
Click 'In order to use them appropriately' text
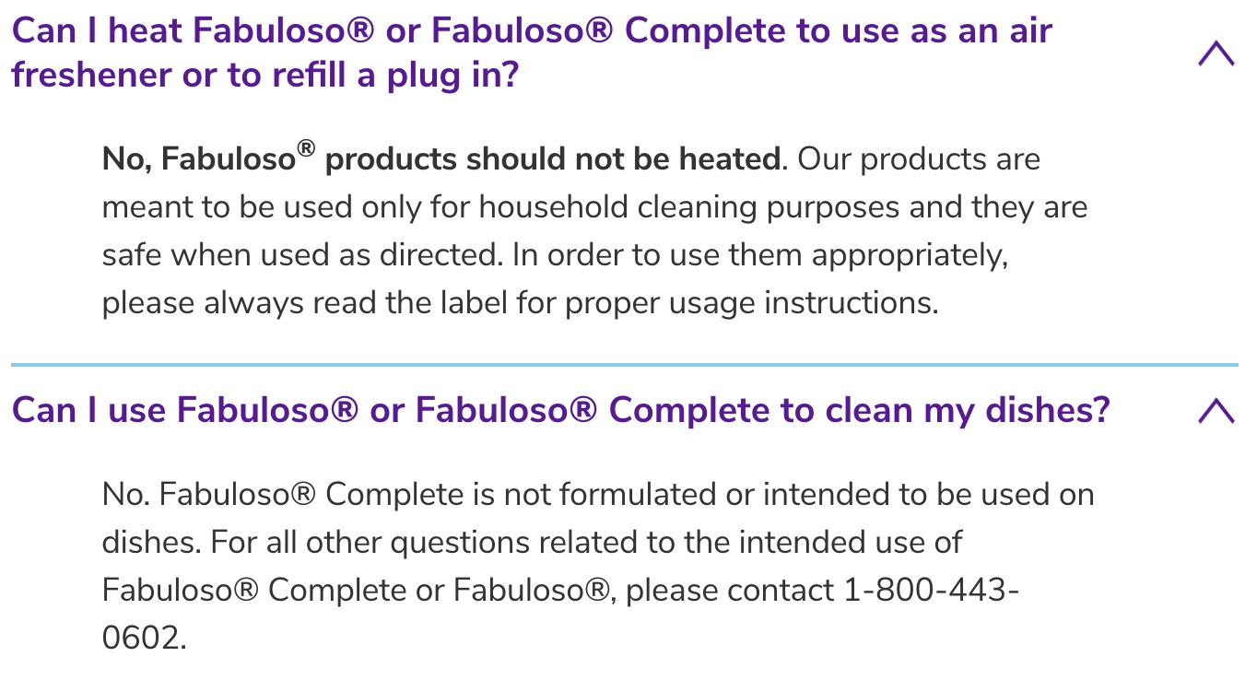[x=760, y=255]
